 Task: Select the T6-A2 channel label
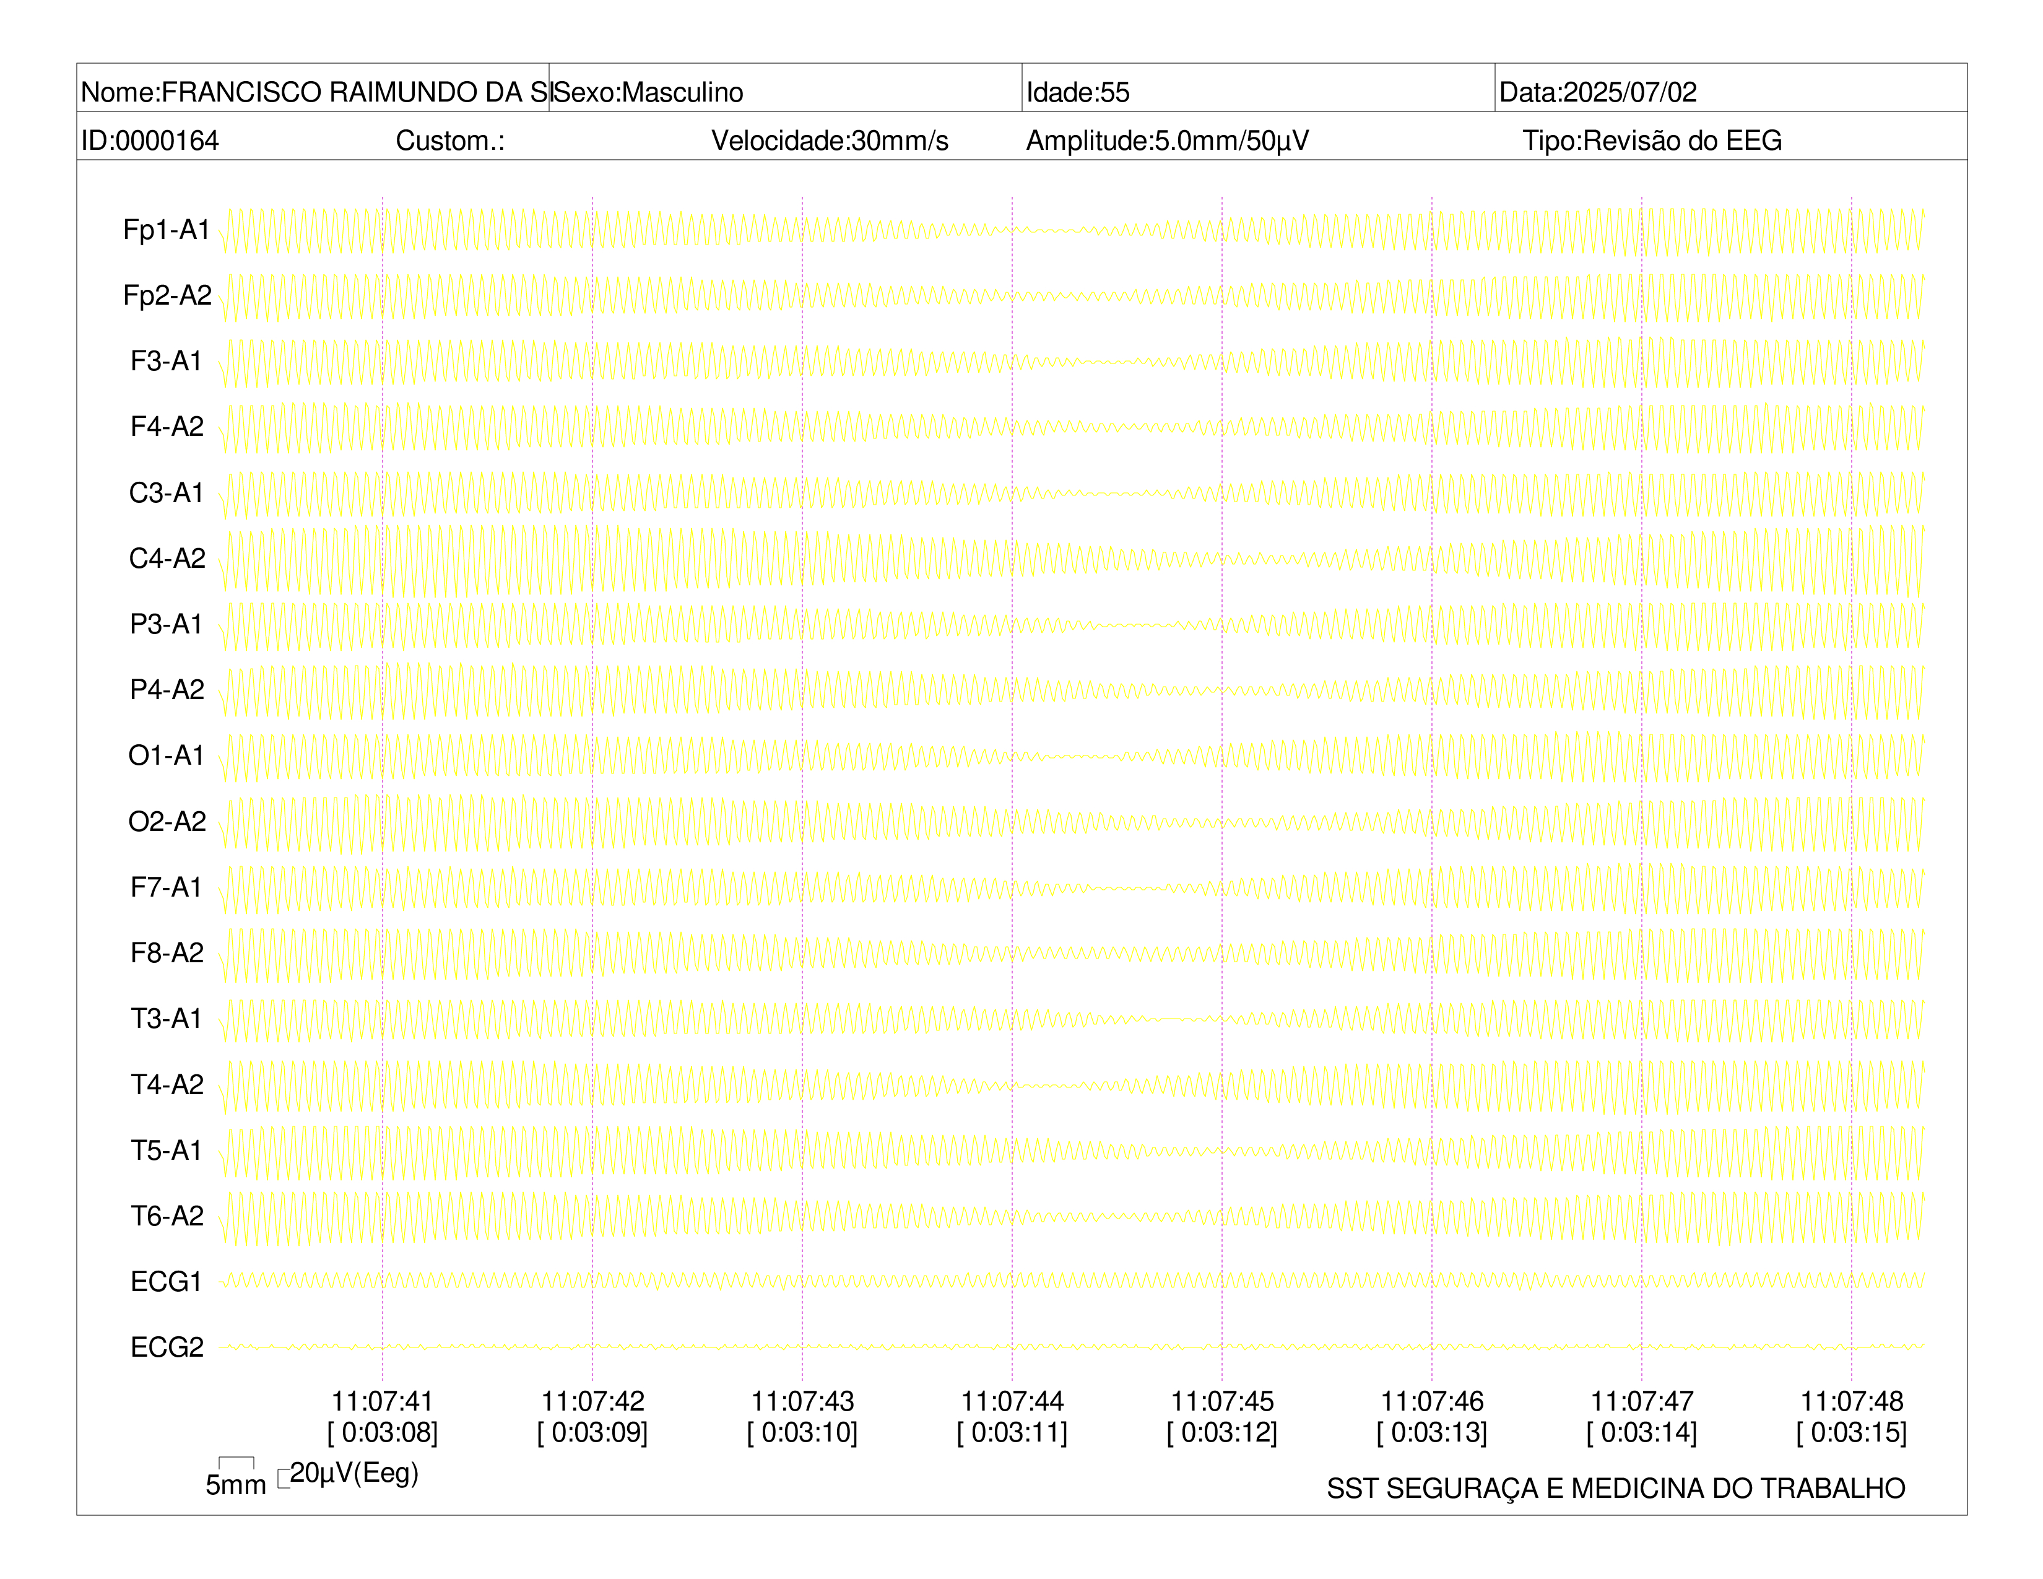pyautogui.click(x=167, y=1215)
